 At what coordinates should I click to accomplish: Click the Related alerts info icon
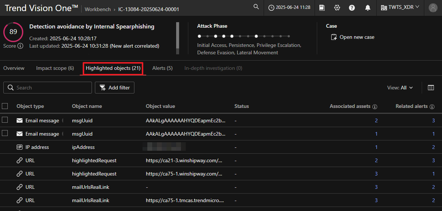[x=432, y=106]
